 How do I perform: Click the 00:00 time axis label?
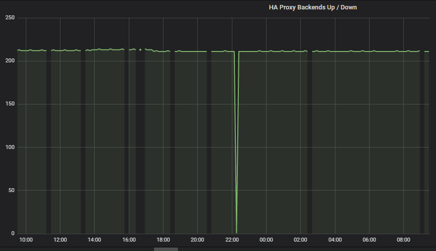(266, 240)
